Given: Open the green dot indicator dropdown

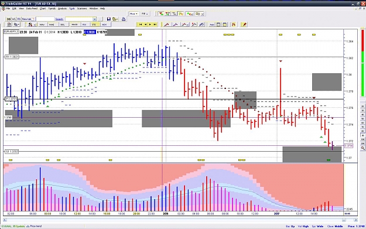Looking at the screenshot, I should [x=189, y=14].
